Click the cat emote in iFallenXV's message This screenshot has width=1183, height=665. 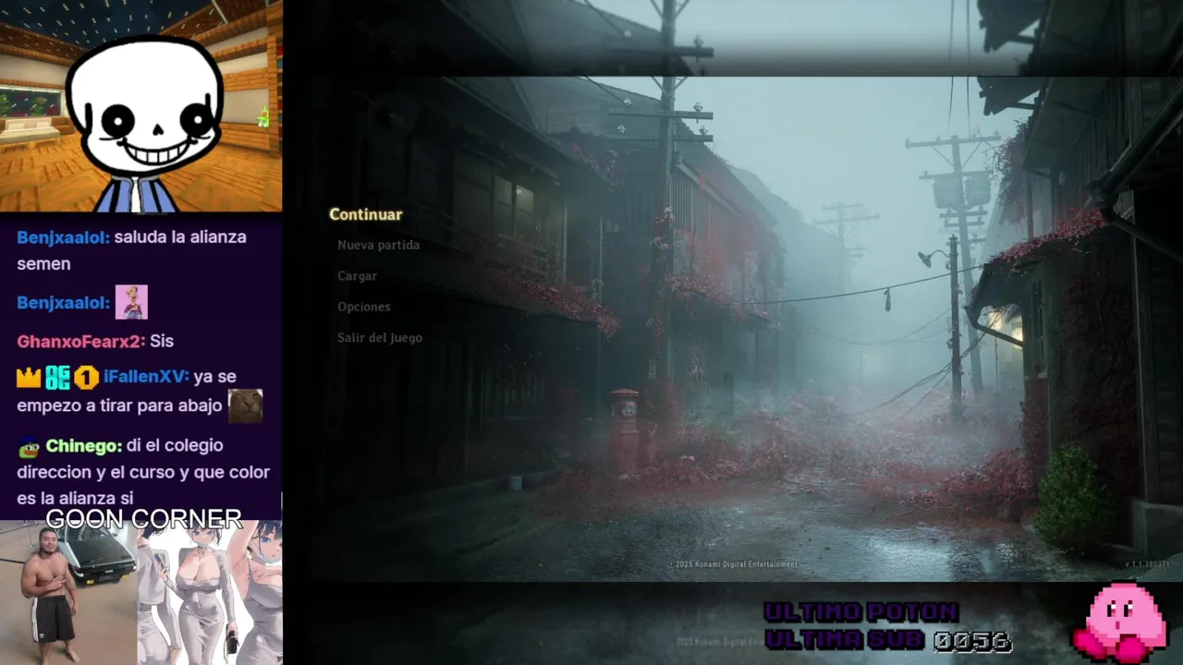pos(245,405)
